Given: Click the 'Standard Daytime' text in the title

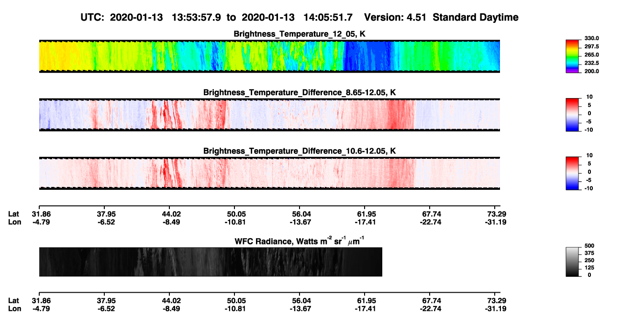Looking at the screenshot, I should click(475, 18).
